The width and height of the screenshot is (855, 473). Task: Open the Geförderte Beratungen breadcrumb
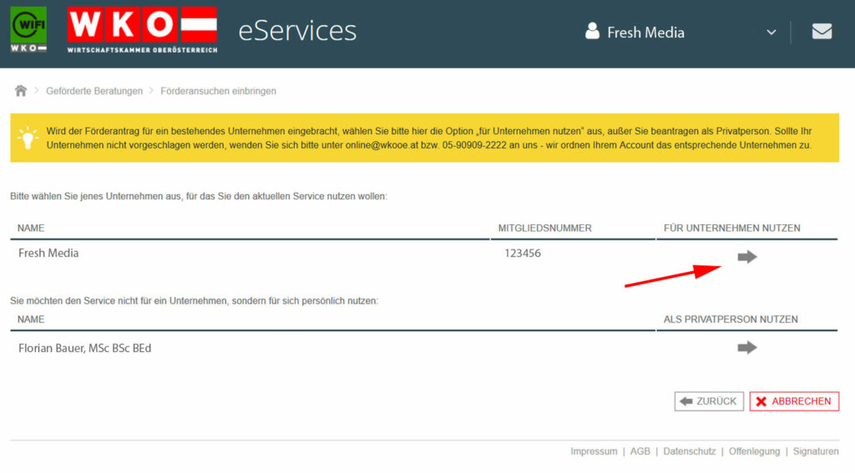[94, 91]
